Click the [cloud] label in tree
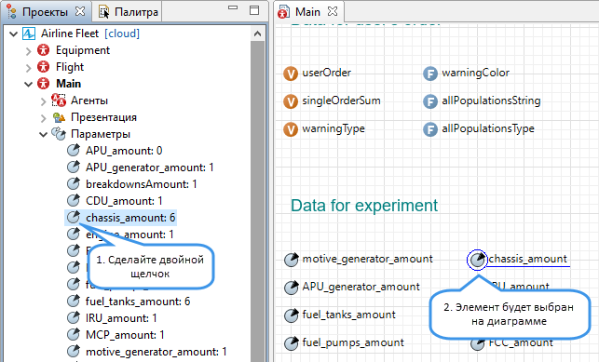This screenshot has height=362, width=599. (x=122, y=34)
